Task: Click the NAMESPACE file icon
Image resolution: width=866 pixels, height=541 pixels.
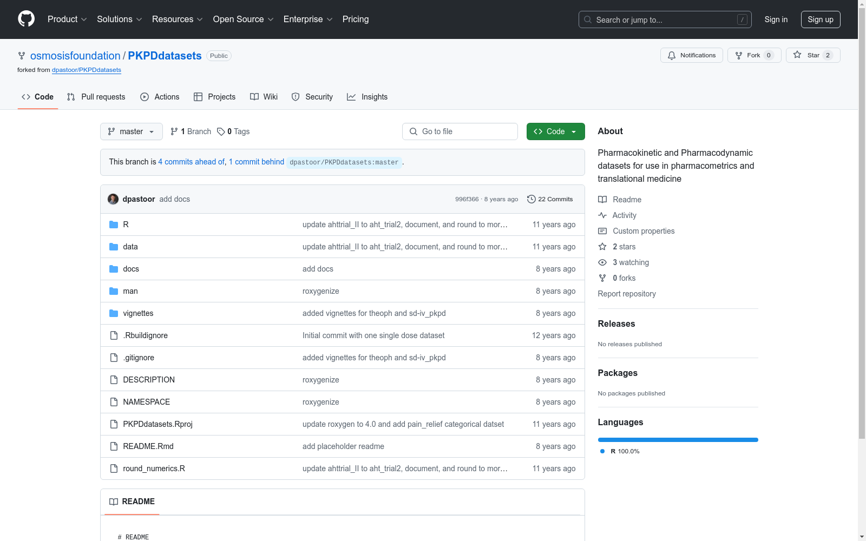Action: click(x=114, y=402)
